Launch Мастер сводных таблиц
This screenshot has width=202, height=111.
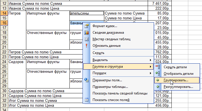tap(118, 39)
